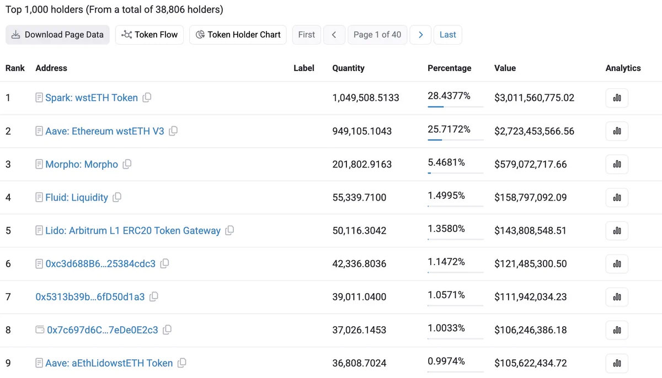
Task: Go to next page with right chevron
Action: [x=421, y=35]
